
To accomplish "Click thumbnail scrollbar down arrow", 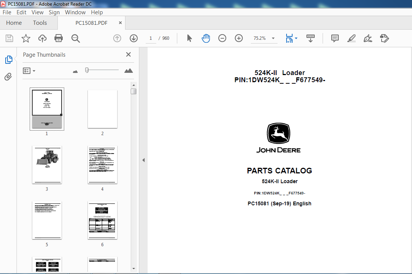I will (x=134, y=268).
